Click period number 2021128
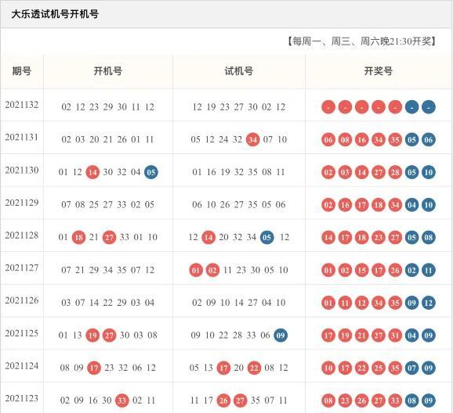 pos(22,235)
